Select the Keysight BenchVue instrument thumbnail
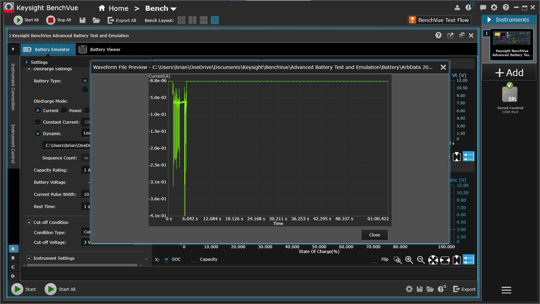Image resolution: width=540 pixels, height=304 pixels. coord(511,44)
